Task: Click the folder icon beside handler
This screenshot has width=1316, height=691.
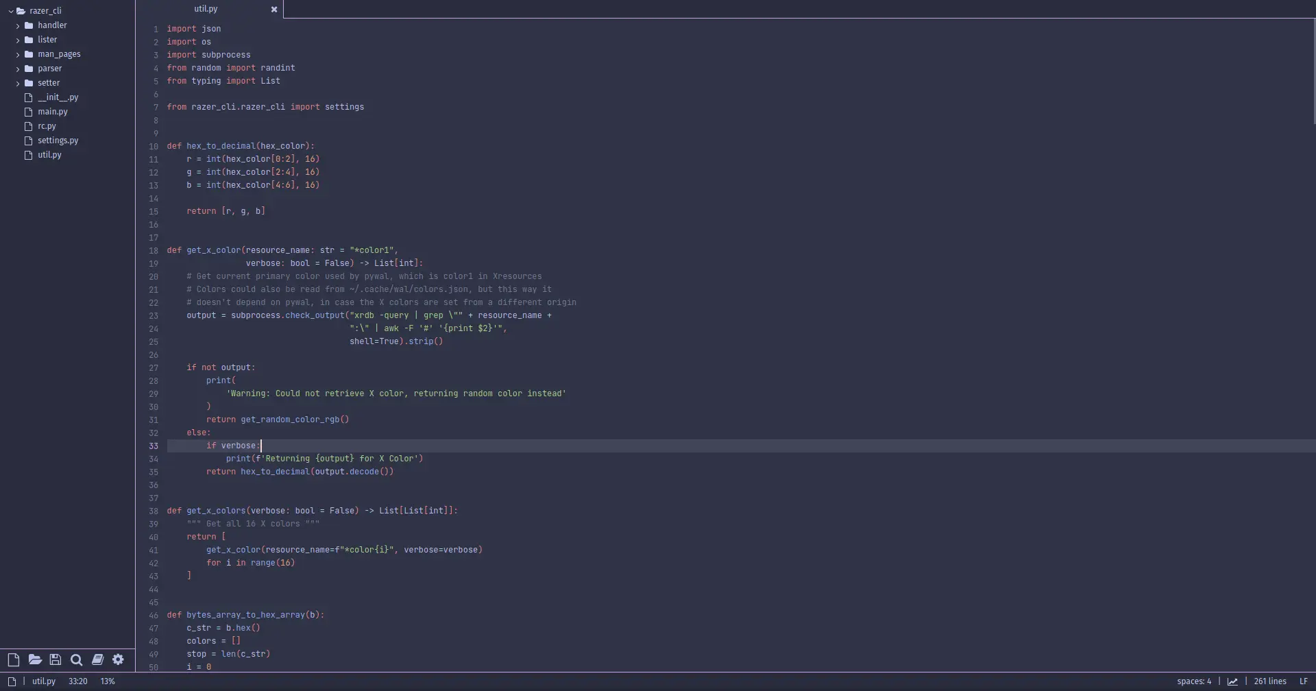Action: pos(30,25)
